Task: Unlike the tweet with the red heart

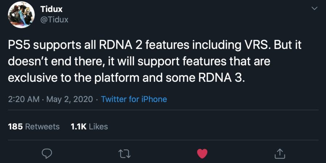Action: [202, 154]
